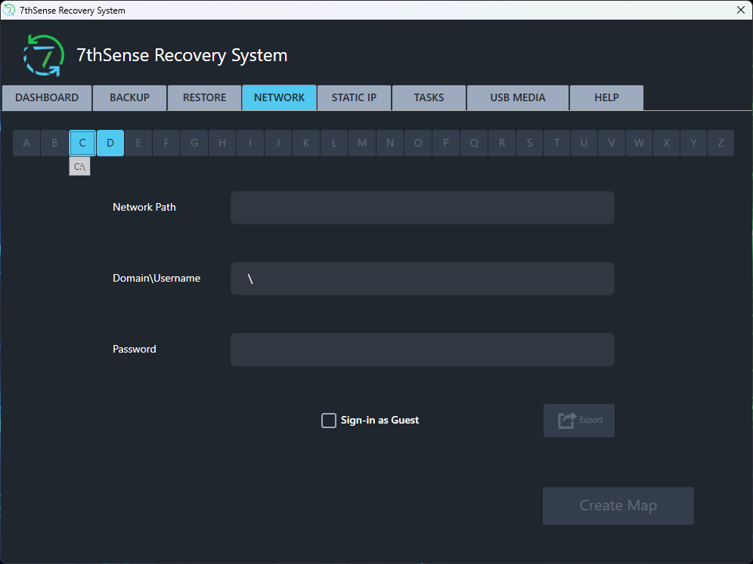Select drive letter S
The image size is (753, 564).
pyautogui.click(x=529, y=143)
